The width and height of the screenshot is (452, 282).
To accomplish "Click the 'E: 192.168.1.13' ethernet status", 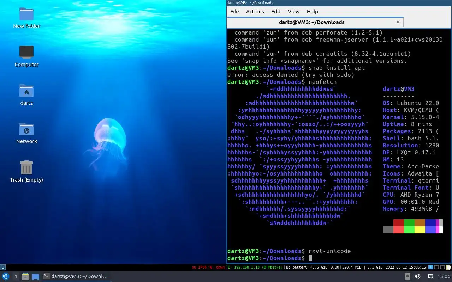I will pos(255,267).
